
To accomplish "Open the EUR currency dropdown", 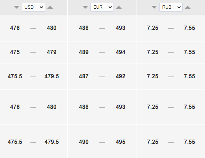I will pyautogui.click(x=102, y=7).
